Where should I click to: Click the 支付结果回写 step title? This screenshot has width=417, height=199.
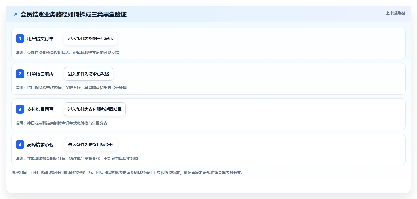(40, 109)
